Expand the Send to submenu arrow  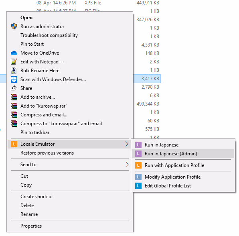tap(127, 165)
